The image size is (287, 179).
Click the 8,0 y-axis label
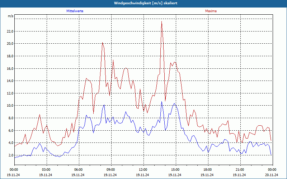point(11,118)
